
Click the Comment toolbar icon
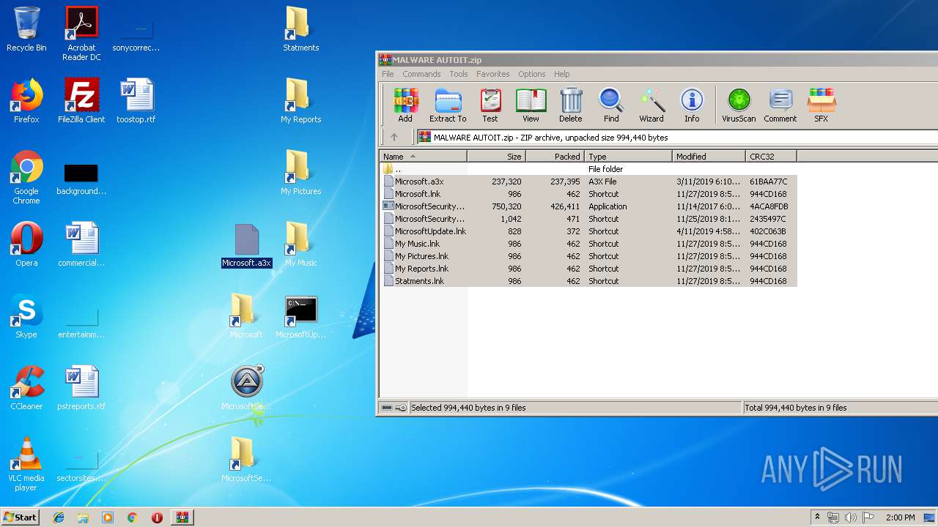[x=780, y=105]
